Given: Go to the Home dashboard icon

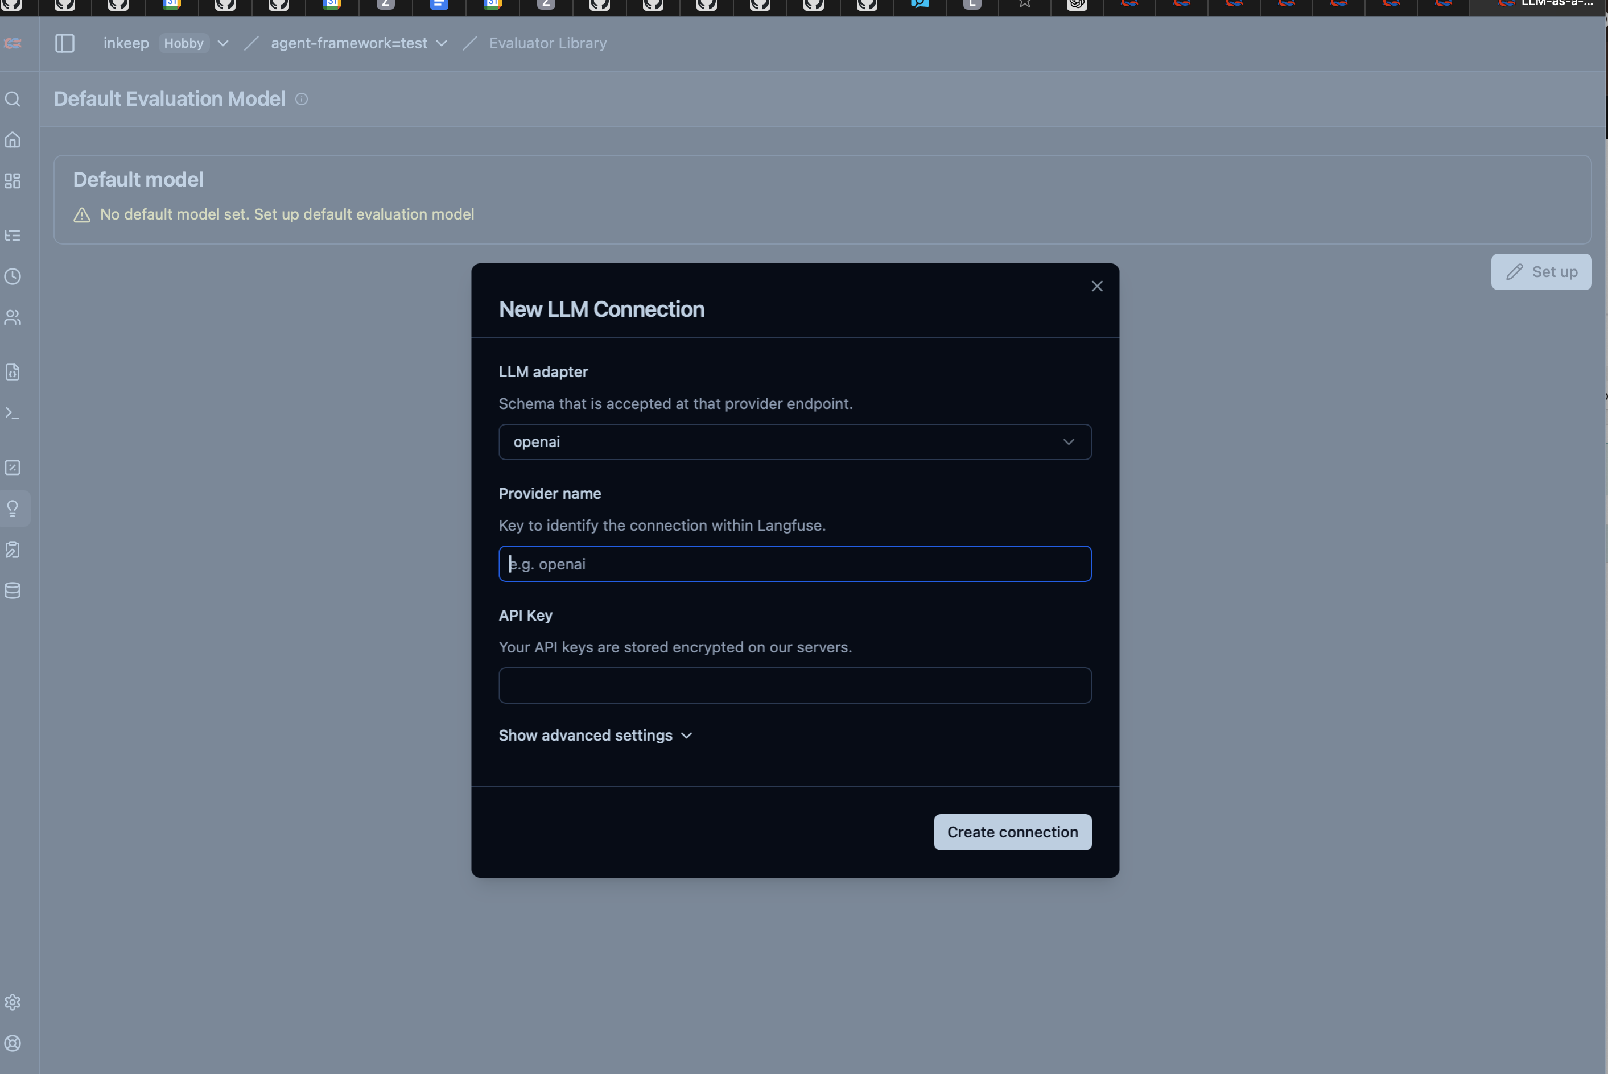Looking at the screenshot, I should (x=13, y=140).
